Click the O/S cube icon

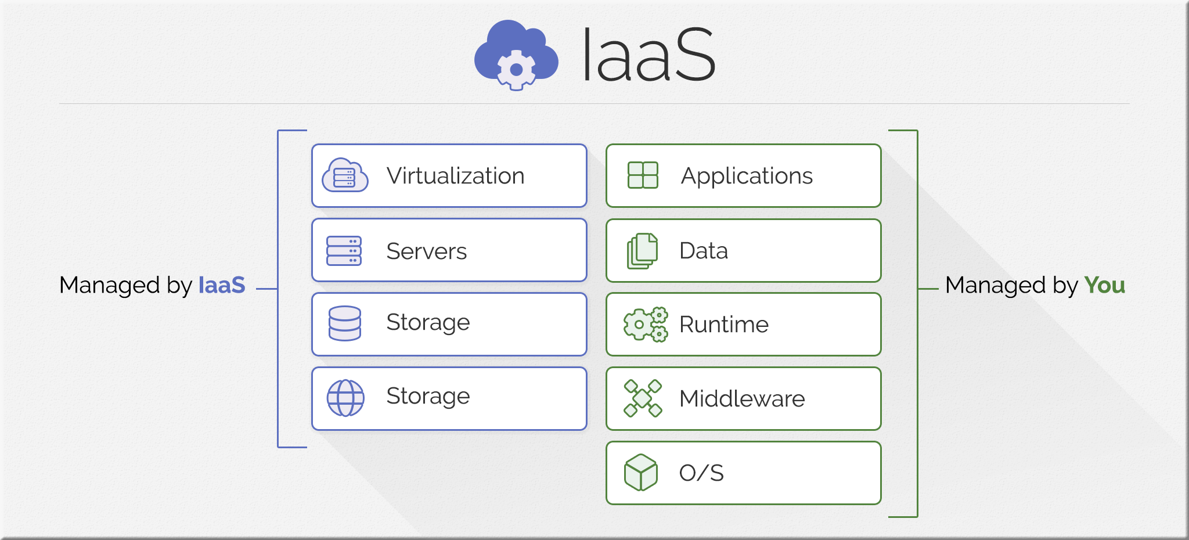[x=641, y=473]
